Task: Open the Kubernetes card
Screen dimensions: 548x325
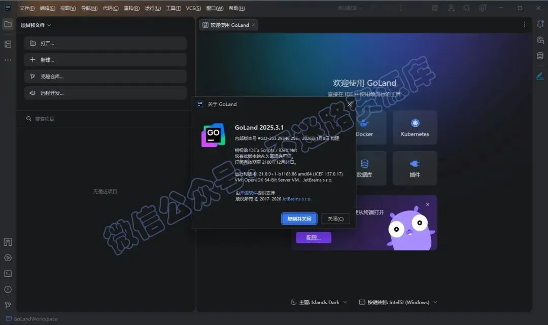Action: [415, 127]
